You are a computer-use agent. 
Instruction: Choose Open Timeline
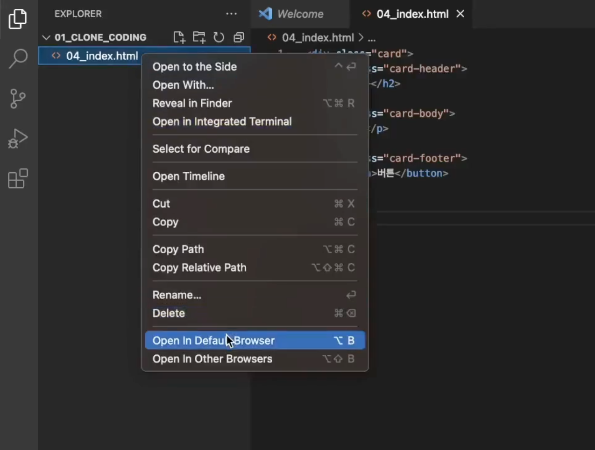(255, 176)
